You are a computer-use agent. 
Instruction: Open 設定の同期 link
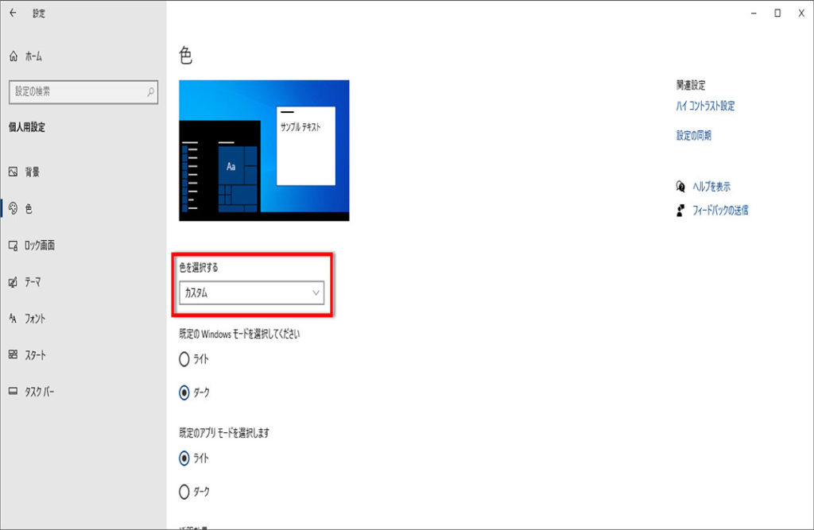(x=694, y=136)
